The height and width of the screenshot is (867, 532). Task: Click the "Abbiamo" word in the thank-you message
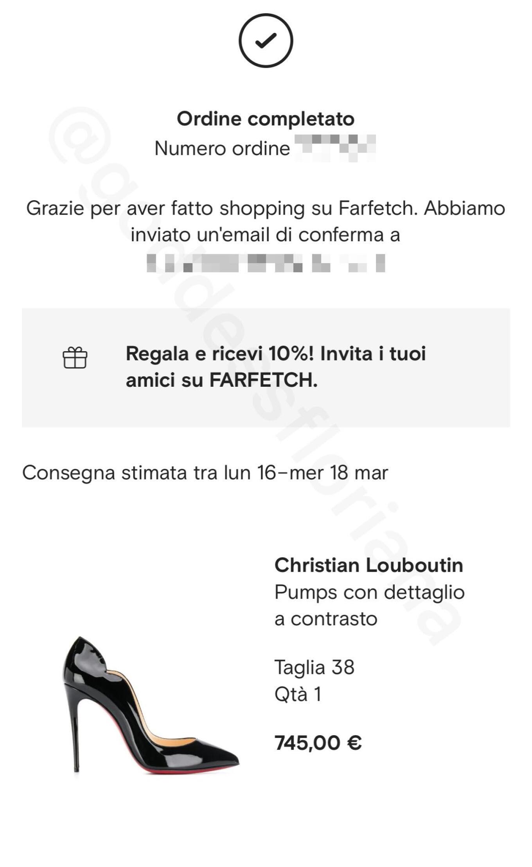pyautogui.click(x=464, y=208)
